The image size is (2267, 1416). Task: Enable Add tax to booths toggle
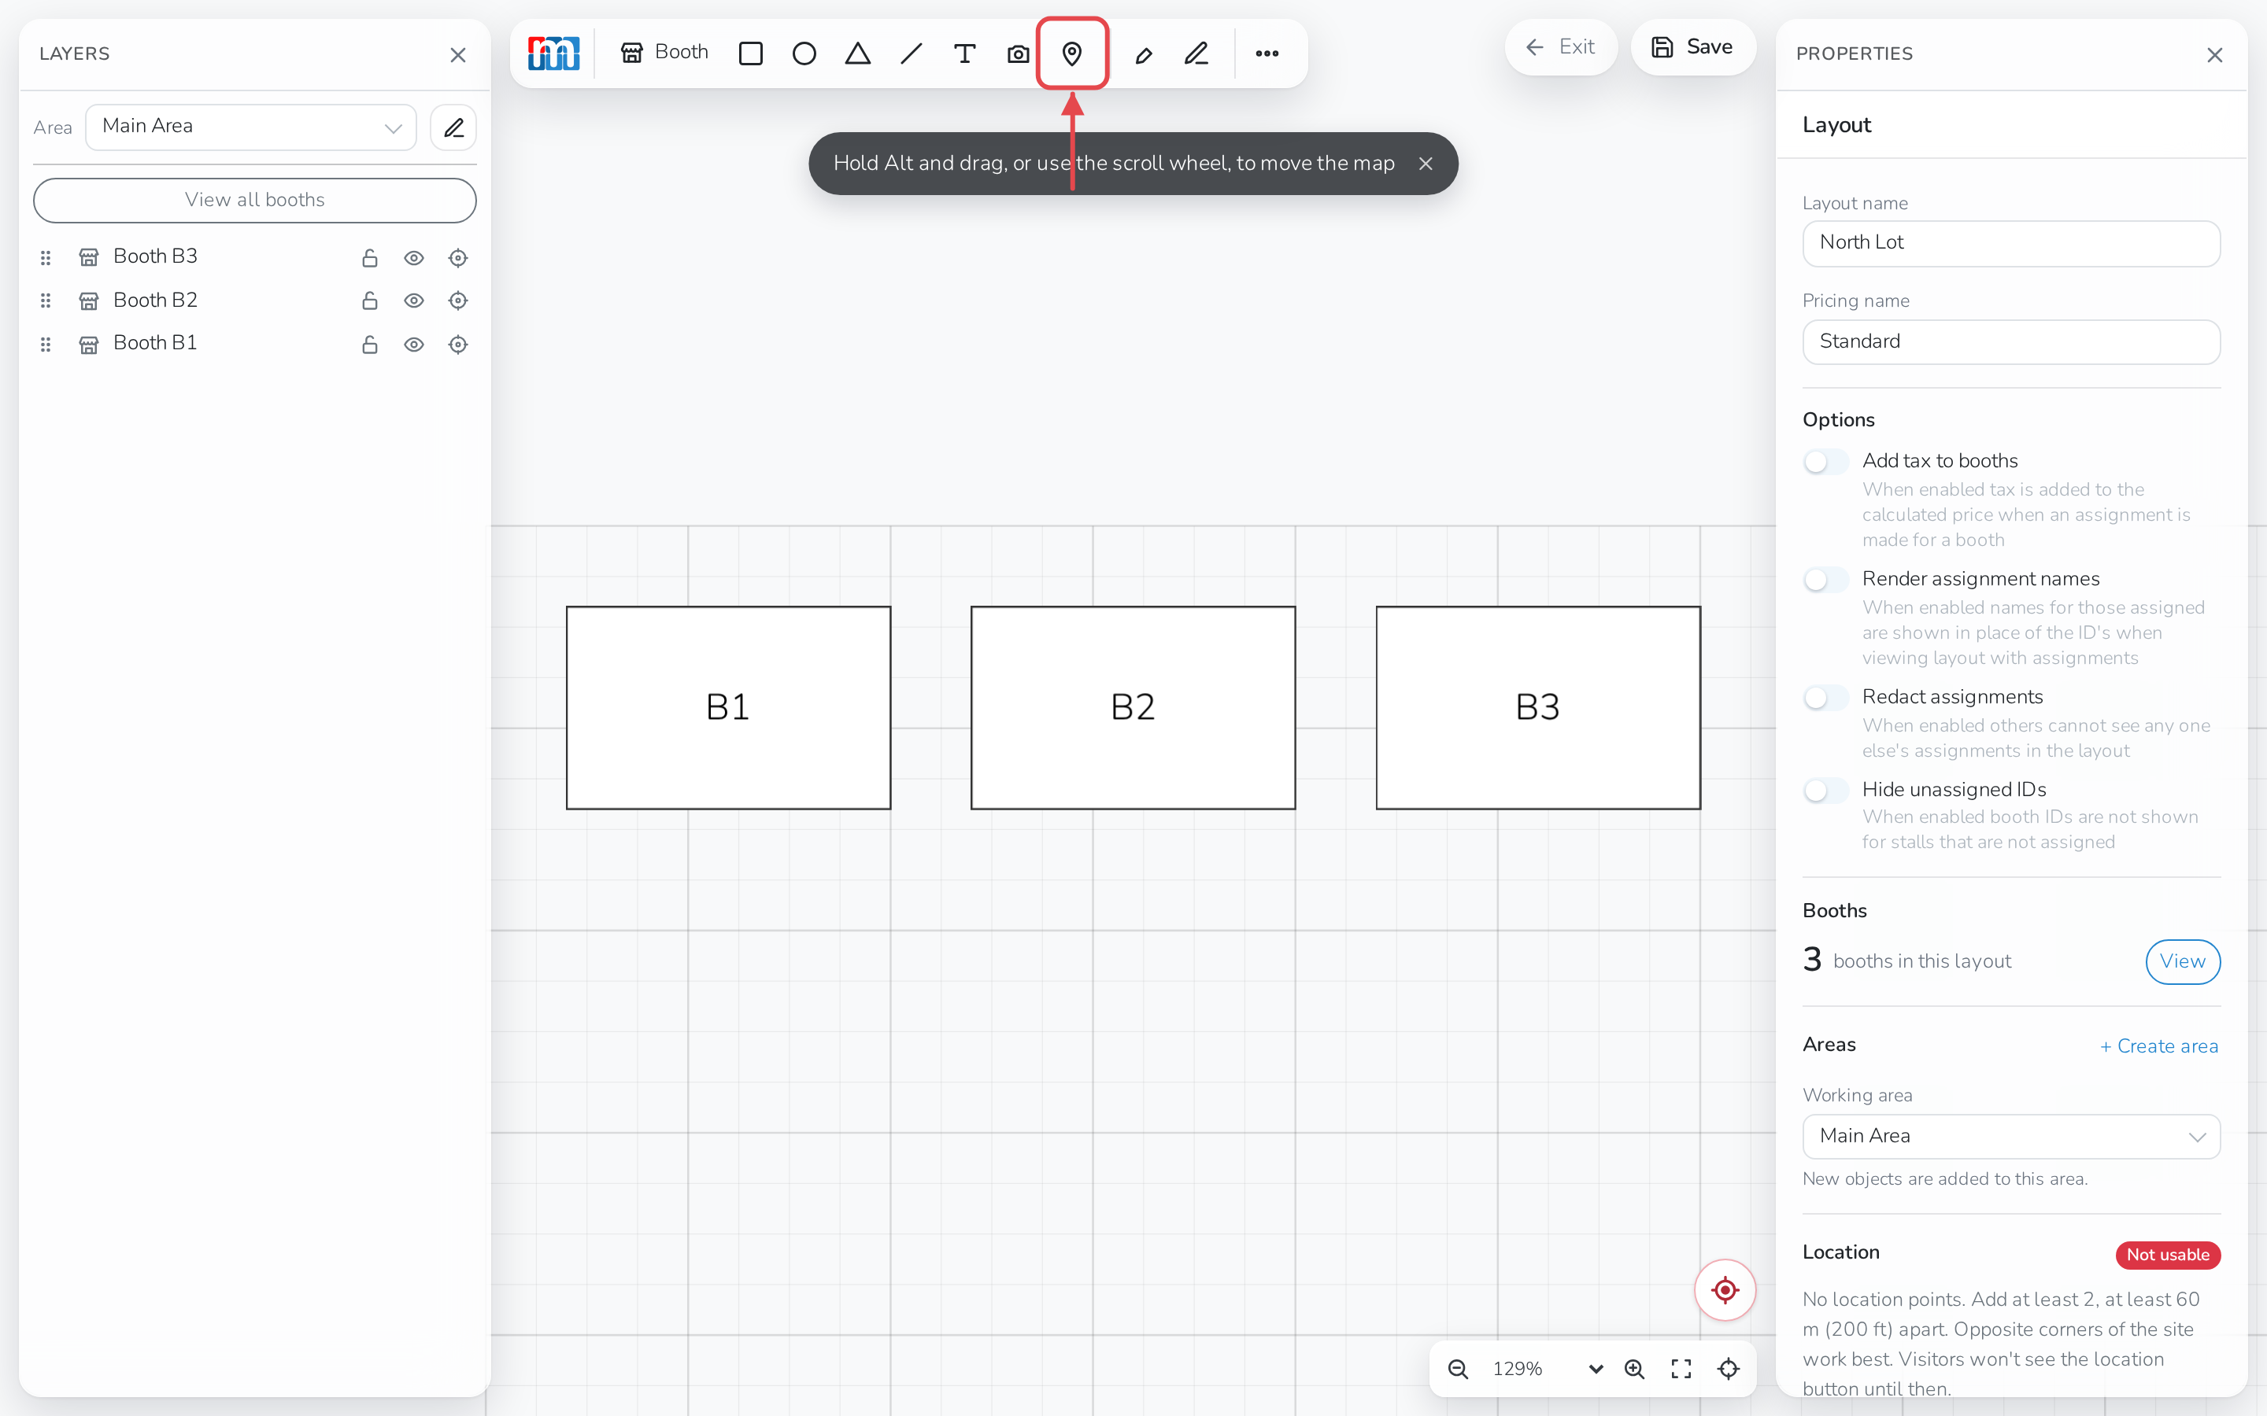tap(1825, 462)
